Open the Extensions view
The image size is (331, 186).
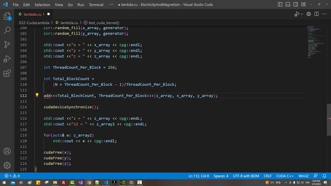pyautogui.click(x=7, y=73)
